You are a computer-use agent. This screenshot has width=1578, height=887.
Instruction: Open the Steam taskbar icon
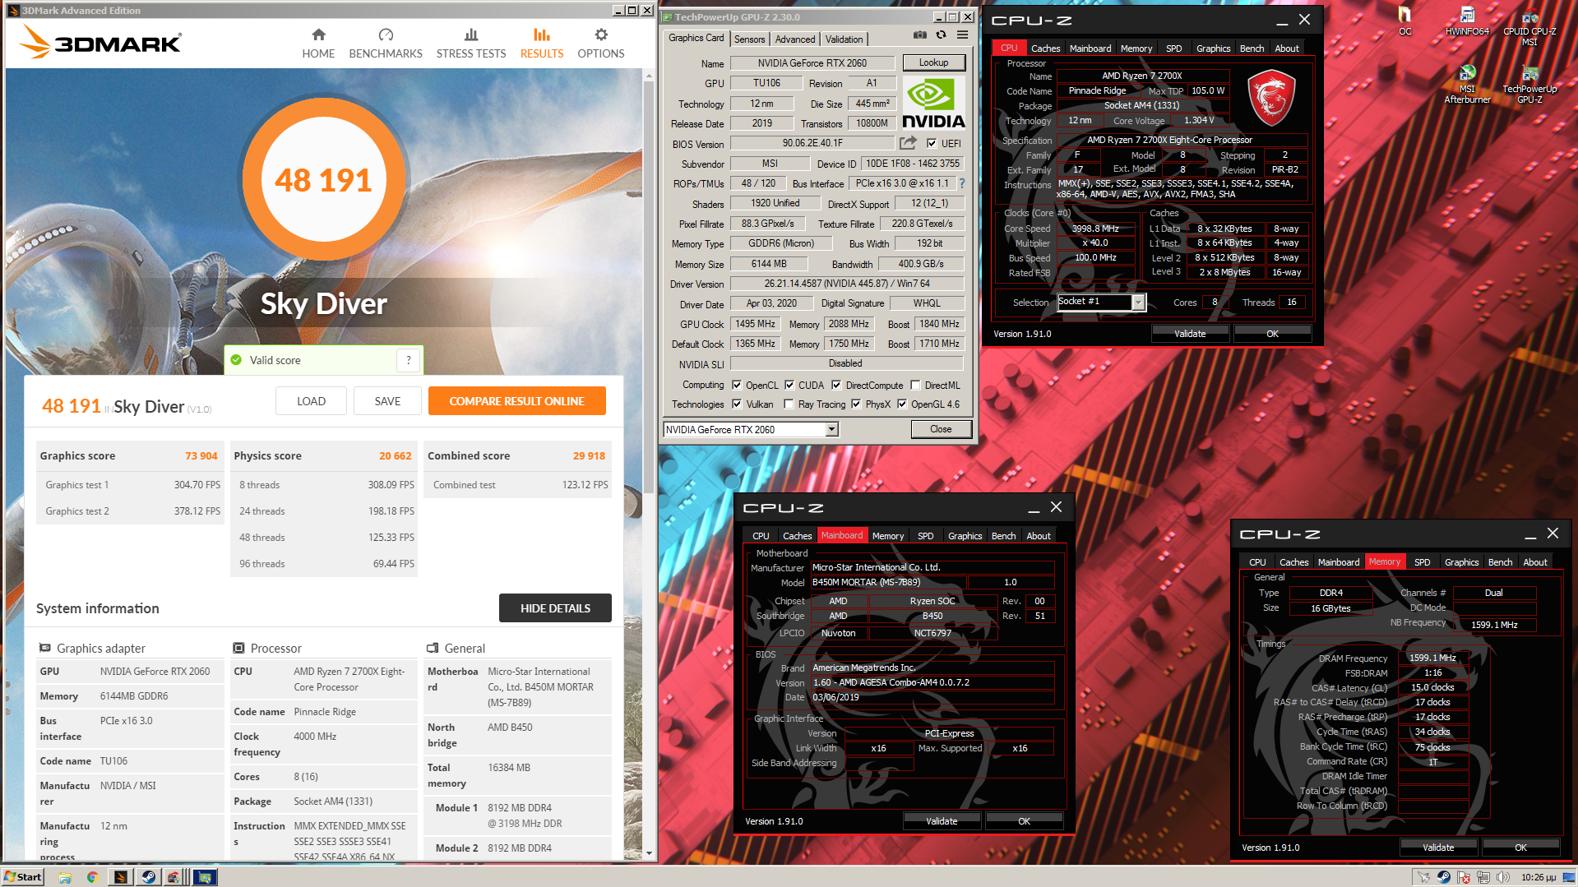pyautogui.click(x=148, y=877)
